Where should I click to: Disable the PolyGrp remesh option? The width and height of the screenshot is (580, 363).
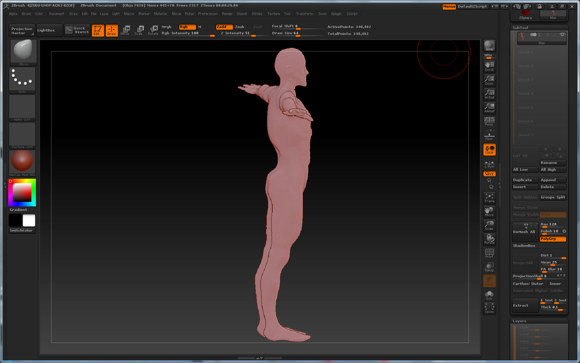pos(553,239)
